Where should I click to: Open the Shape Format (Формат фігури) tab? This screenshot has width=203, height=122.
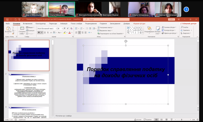(x=139, y=23)
